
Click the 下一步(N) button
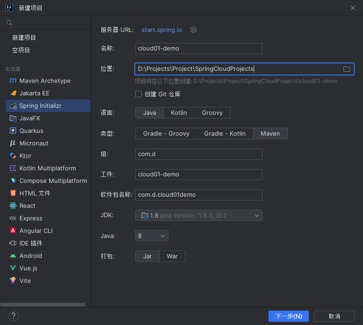coord(288,316)
